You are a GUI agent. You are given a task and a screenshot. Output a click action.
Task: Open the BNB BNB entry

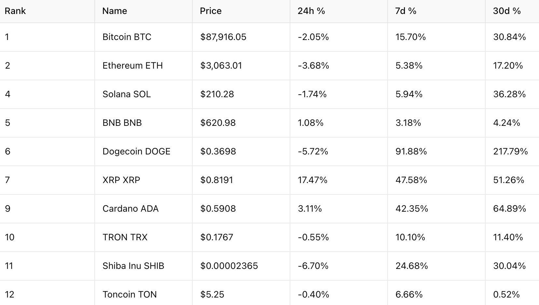coord(122,123)
